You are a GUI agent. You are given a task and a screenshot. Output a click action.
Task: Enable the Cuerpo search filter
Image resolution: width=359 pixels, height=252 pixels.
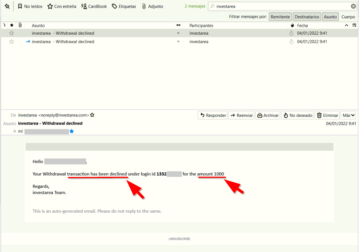(348, 17)
